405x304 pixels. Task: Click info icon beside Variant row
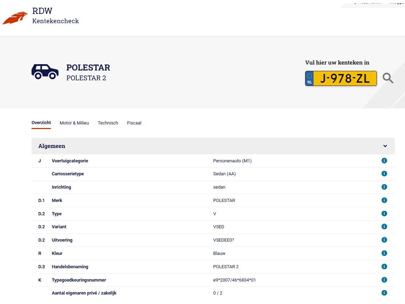384,227
